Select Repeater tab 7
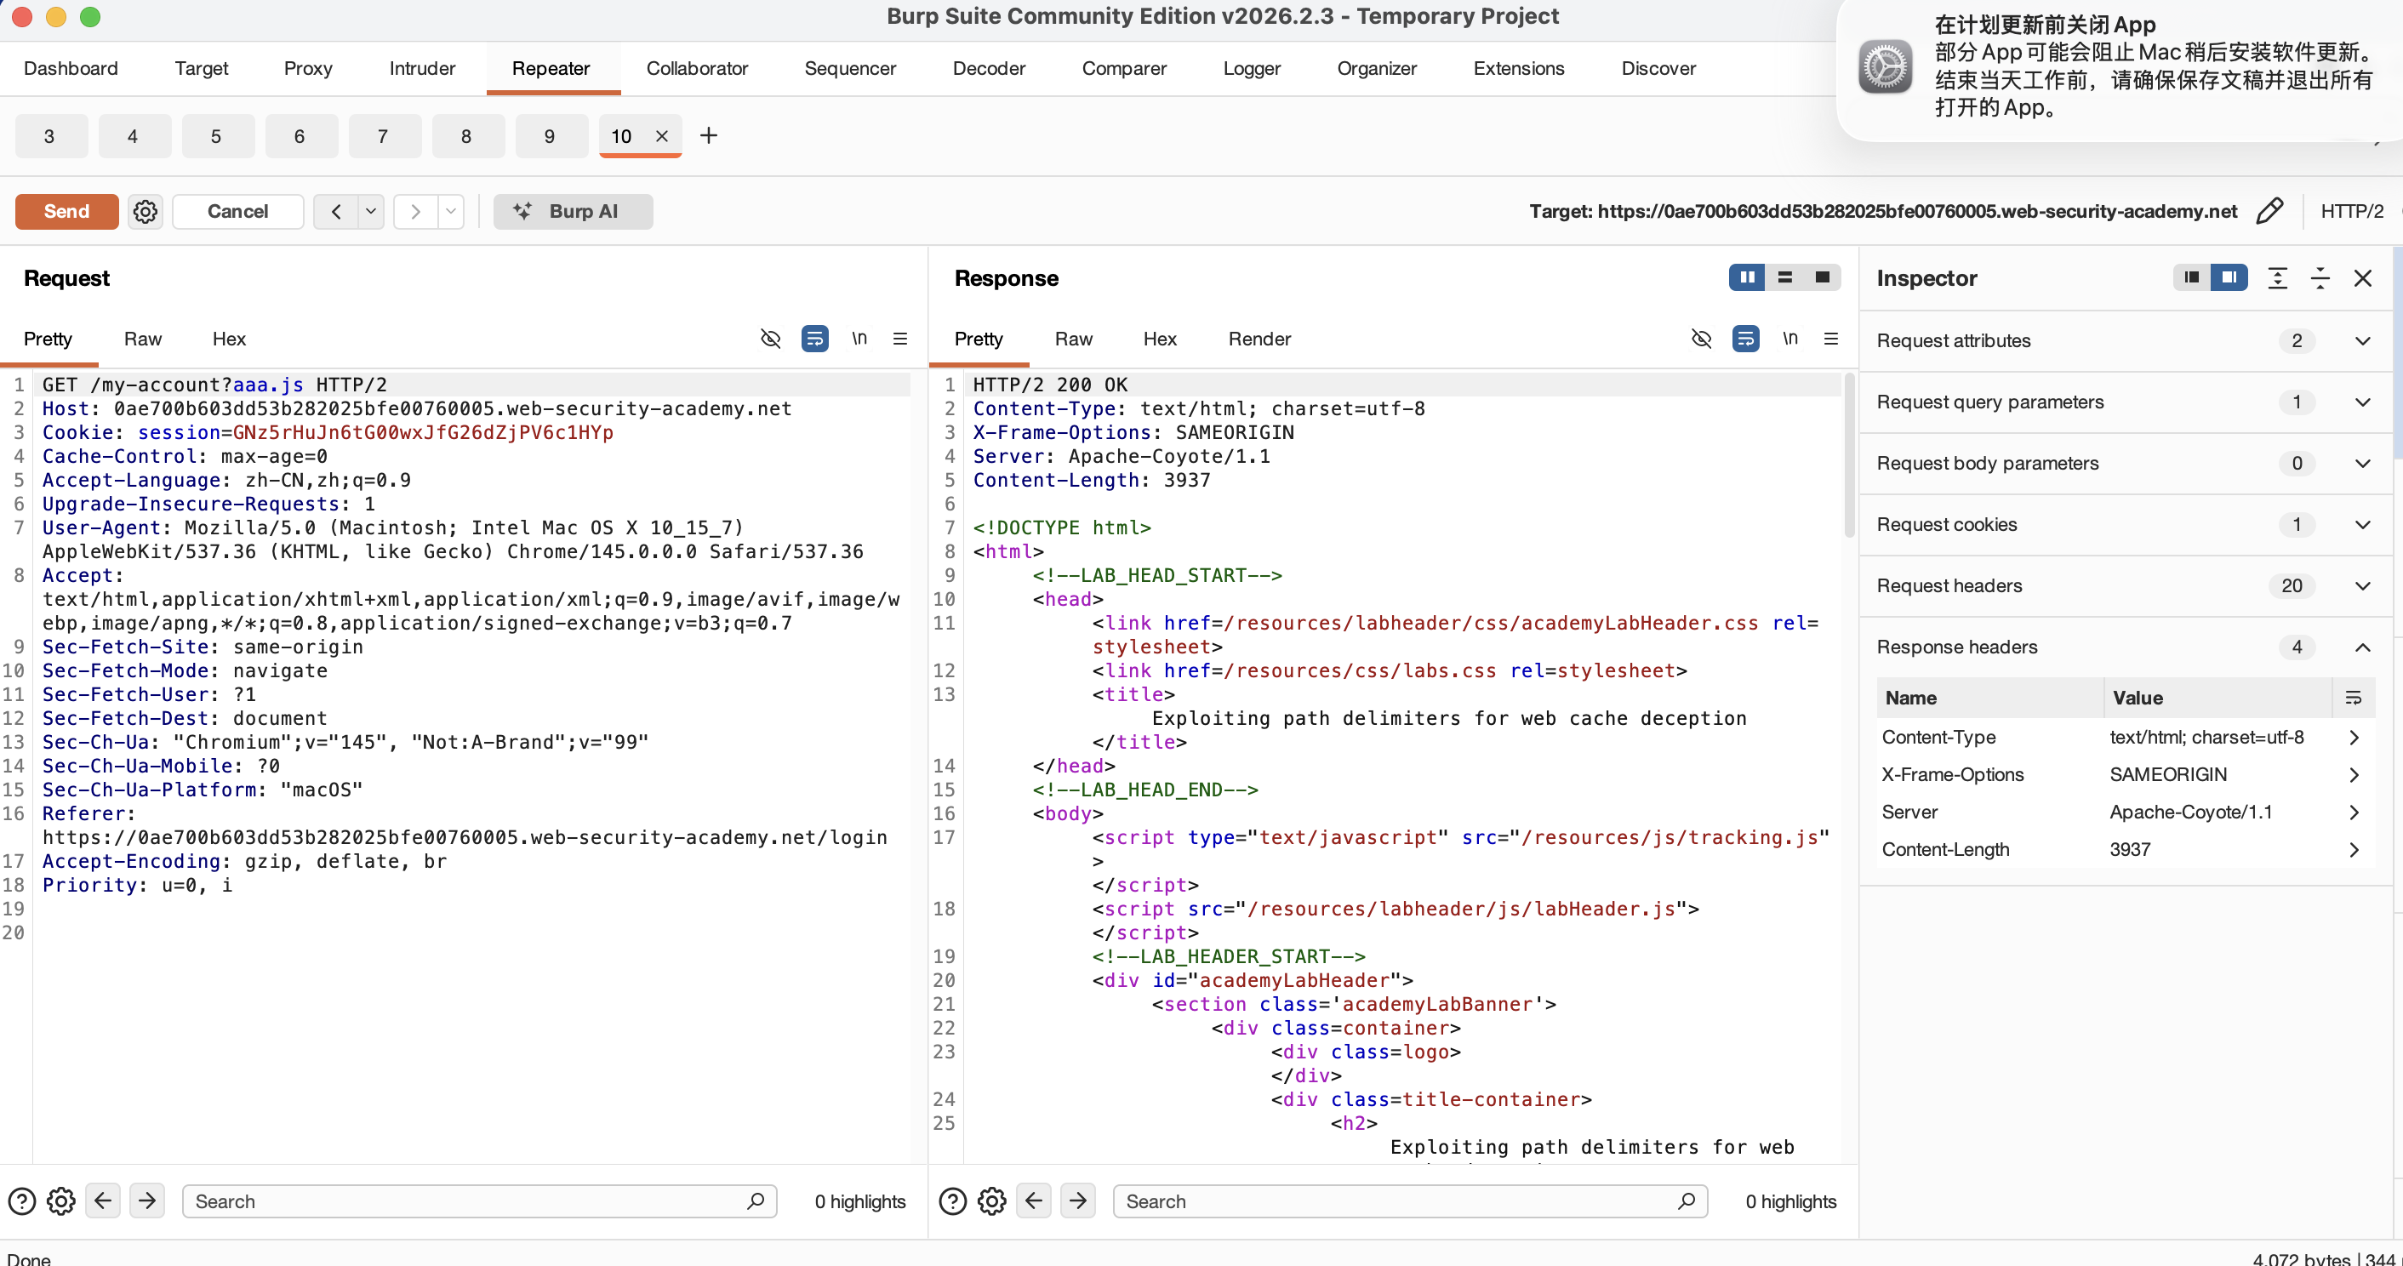 coord(382,136)
